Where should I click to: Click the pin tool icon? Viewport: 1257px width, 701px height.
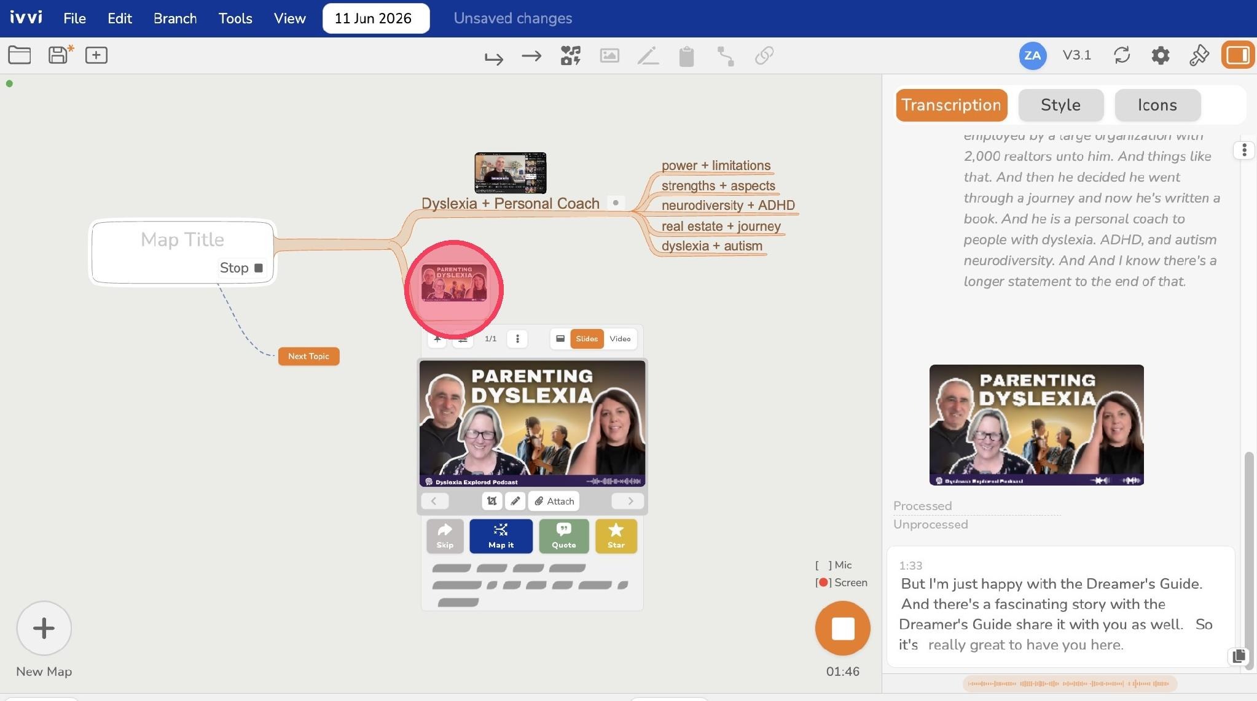point(1199,56)
